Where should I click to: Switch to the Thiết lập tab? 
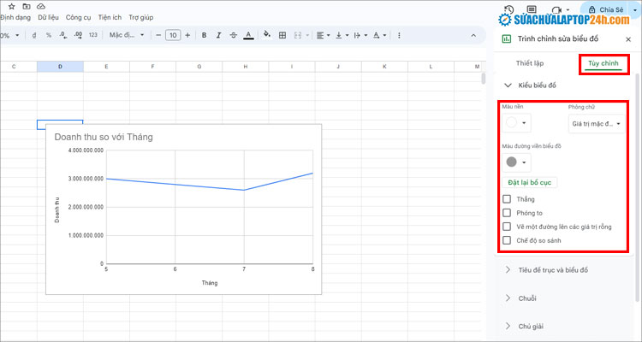click(529, 63)
